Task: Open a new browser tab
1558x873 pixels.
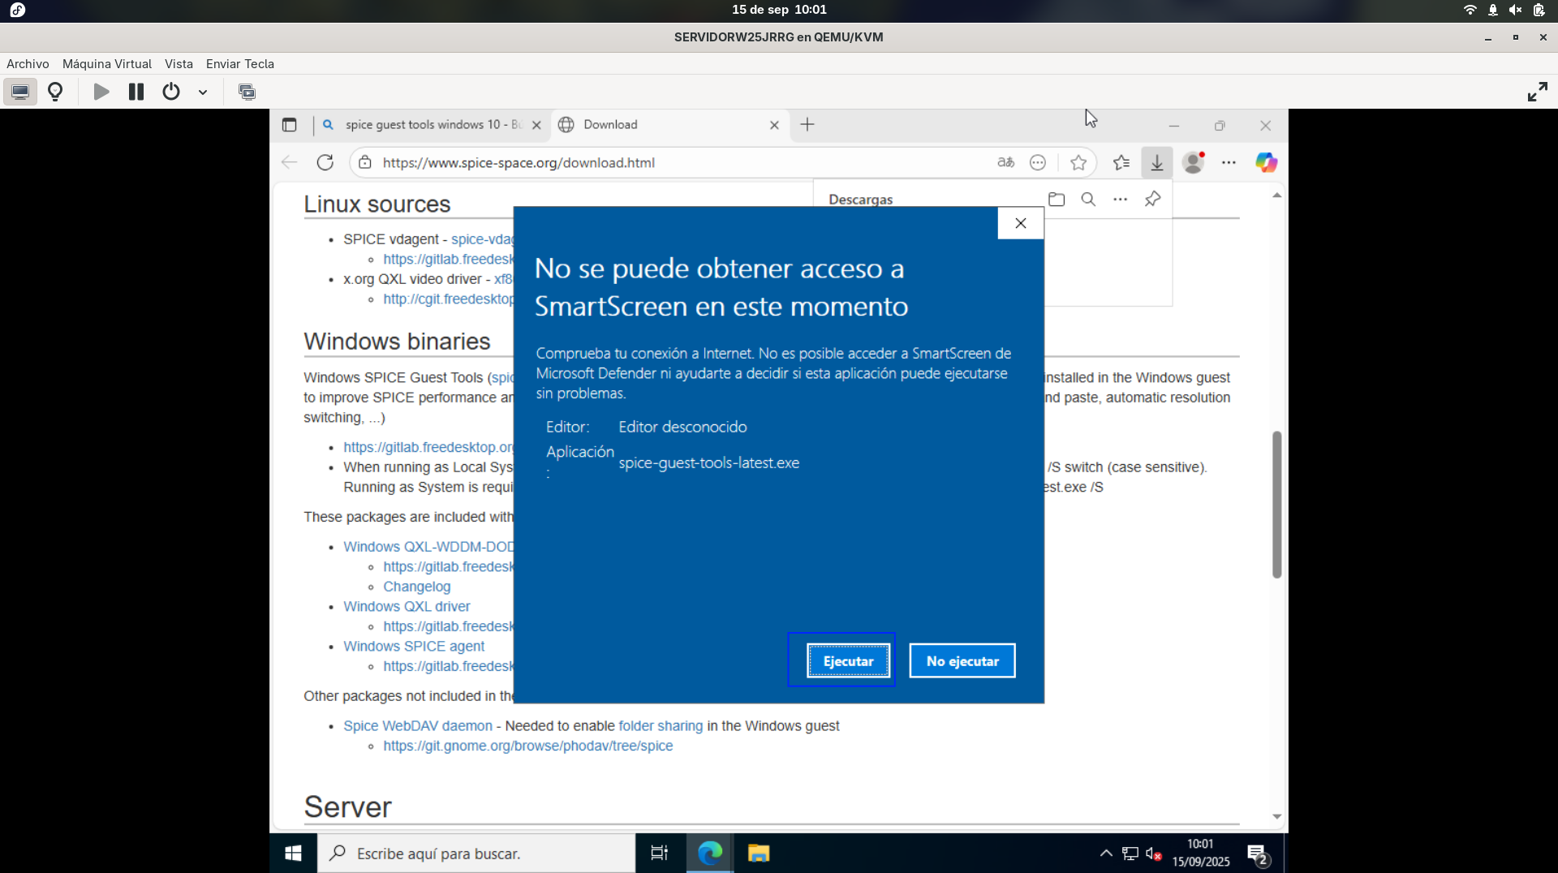Action: [x=807, y=125]
